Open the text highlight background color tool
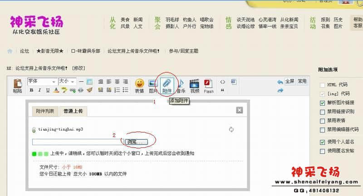Viewport: 363px width, 196px height. click(64, 90)
